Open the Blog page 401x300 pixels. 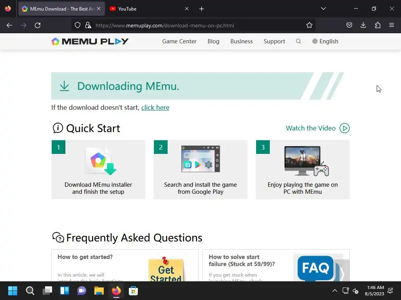pyautogui.click(x=213, y=41)
